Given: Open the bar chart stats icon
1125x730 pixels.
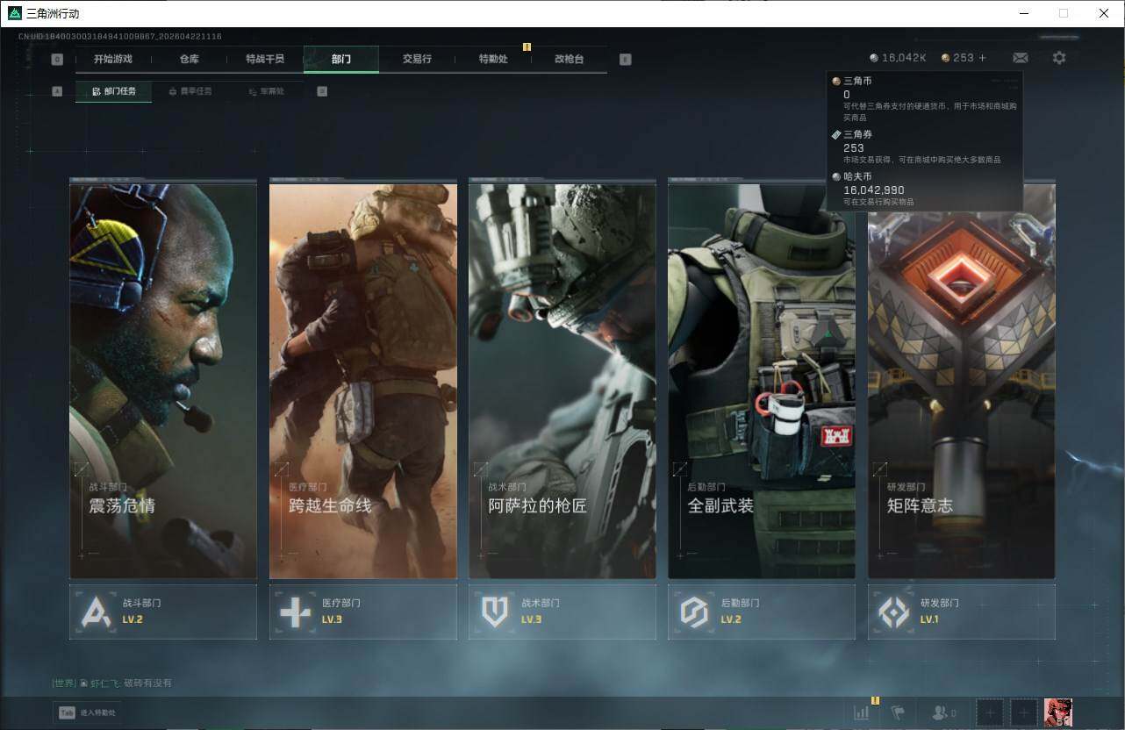Looking at the screenshot, I should (x=862, y=712).
